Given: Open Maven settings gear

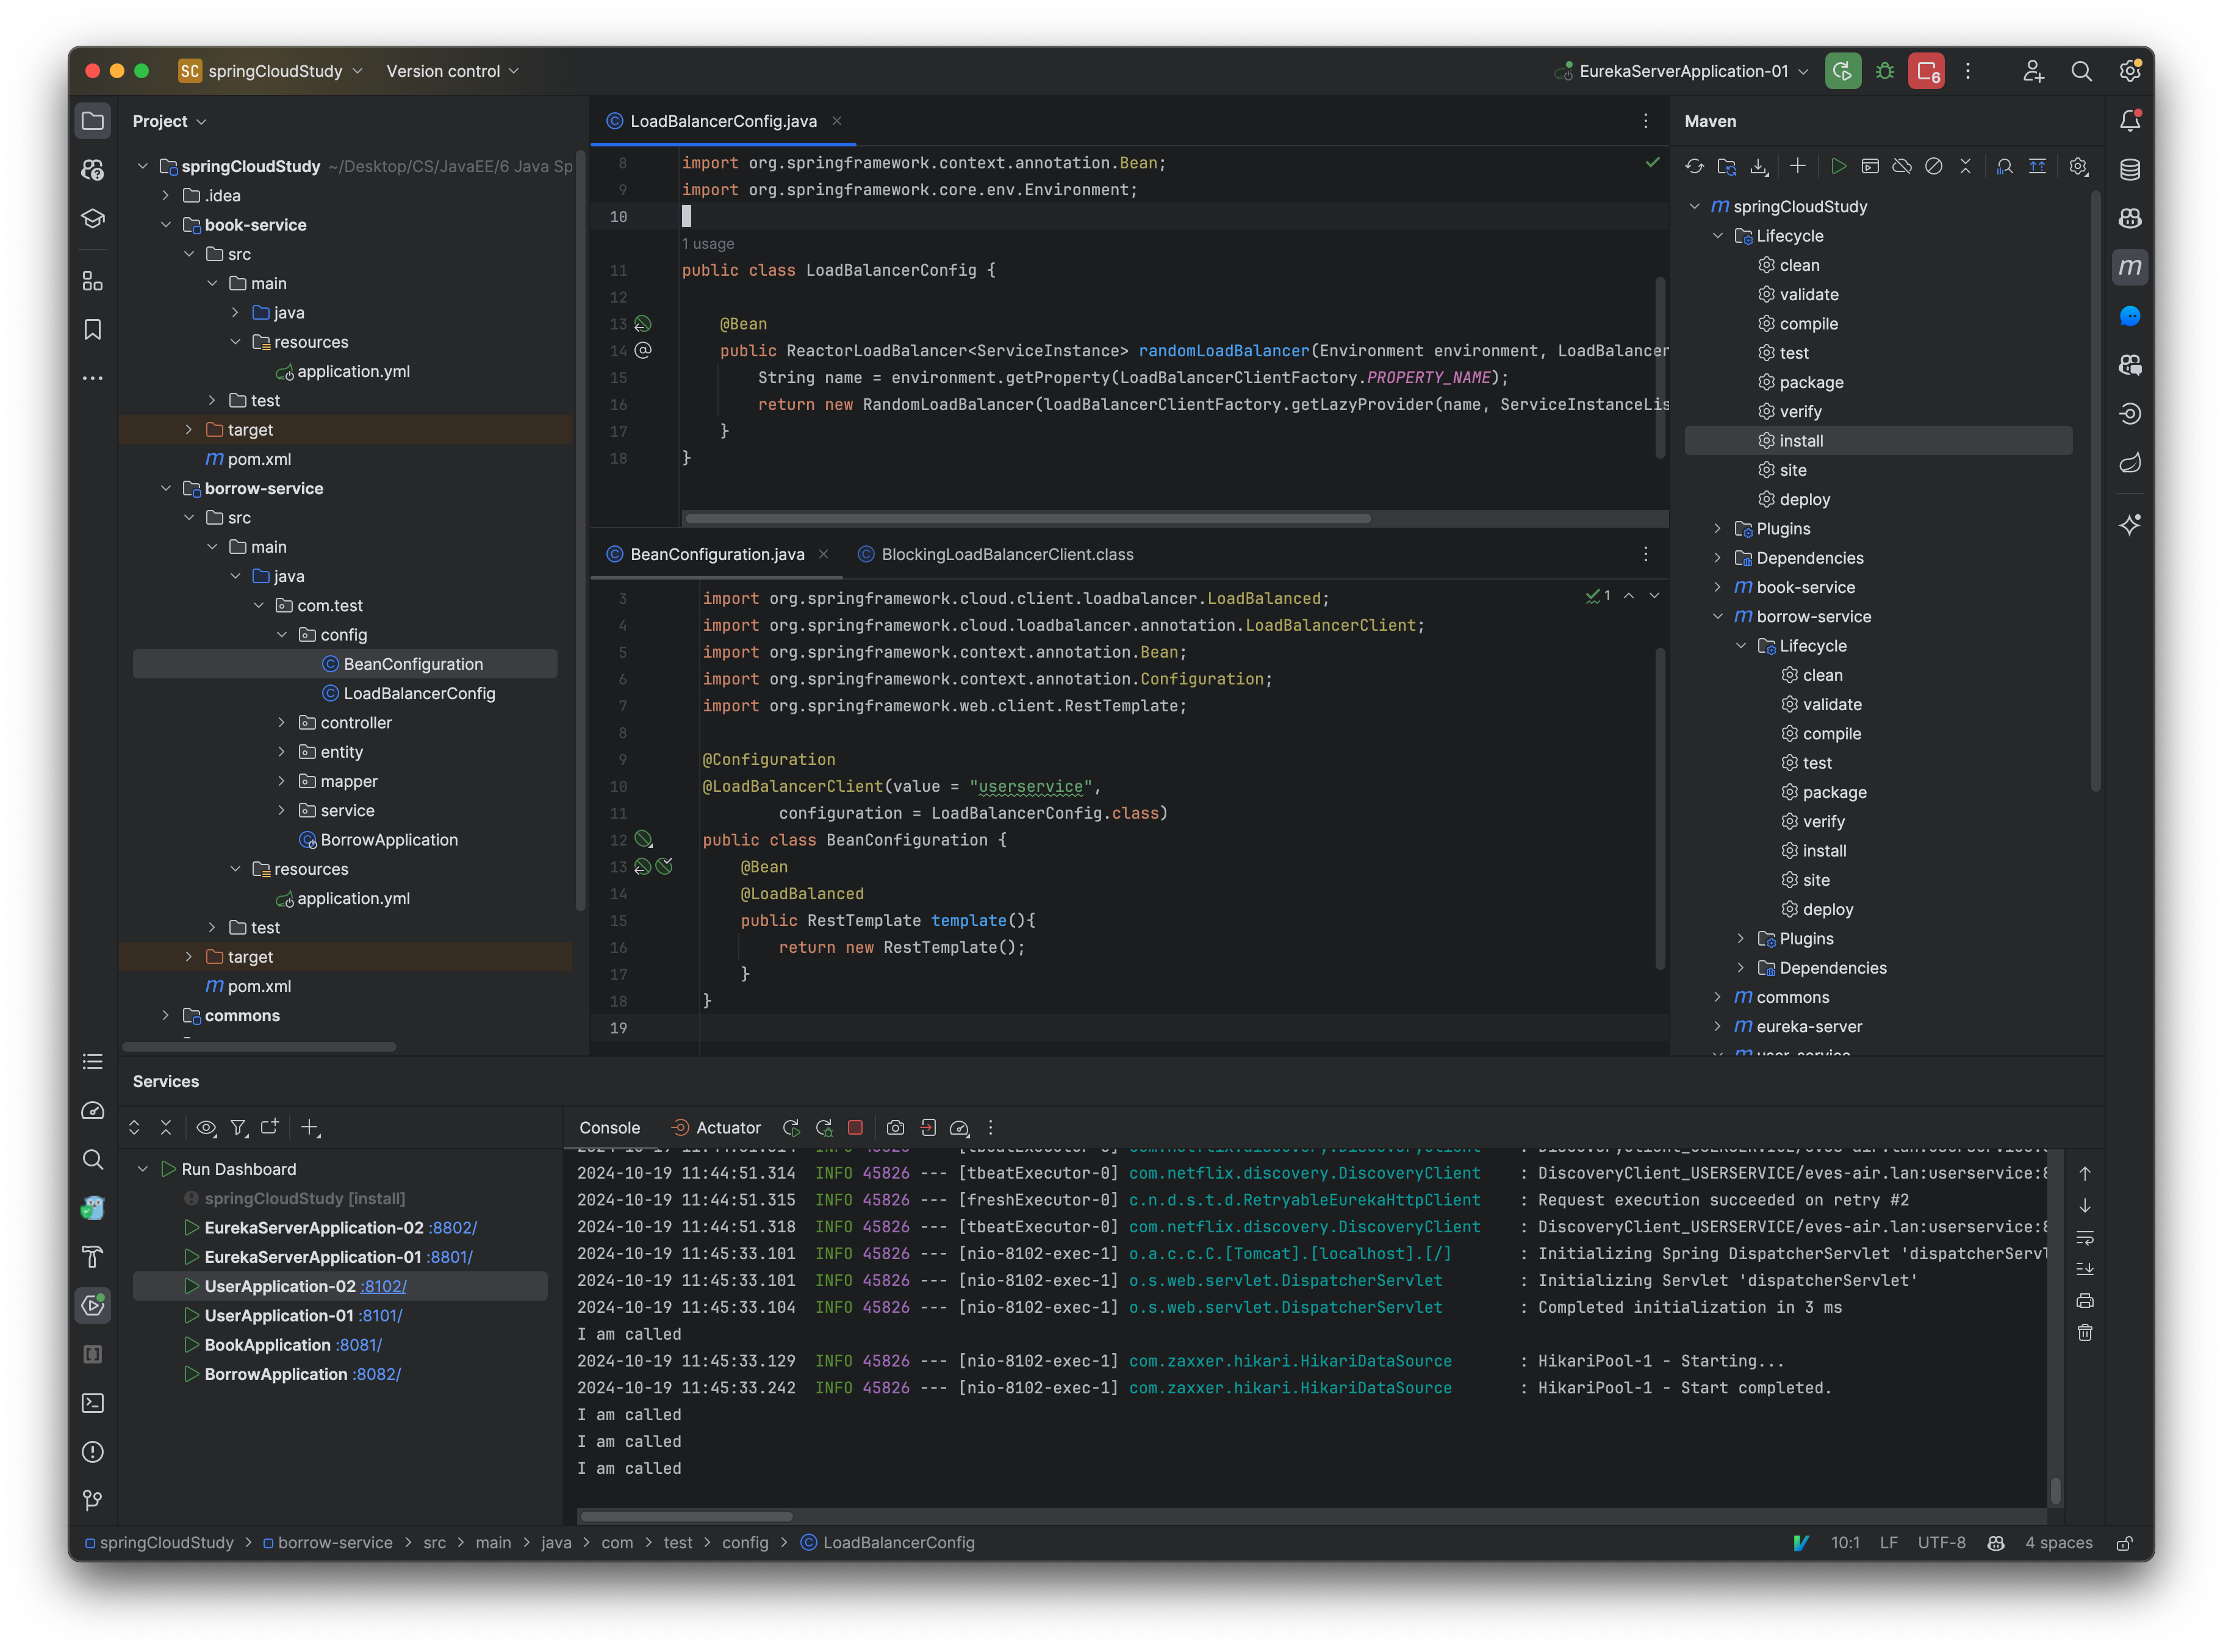Looking at the screenshot, I should (2079, 166).
